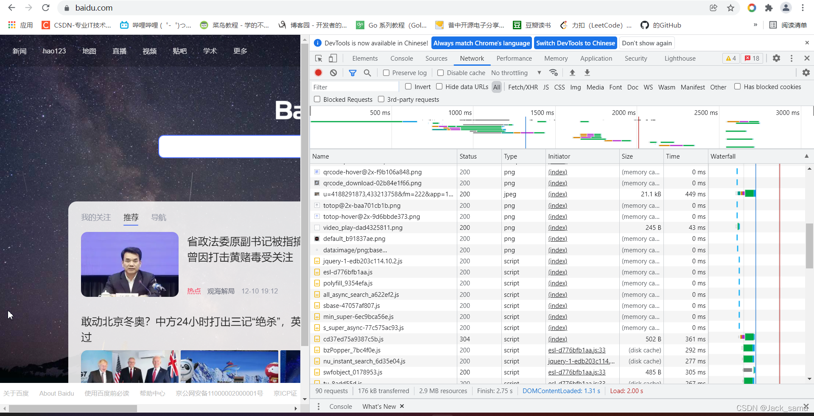Open Baidu 地图 link
Viewport: 814px width, 416px height.
[x=89, y=51]
